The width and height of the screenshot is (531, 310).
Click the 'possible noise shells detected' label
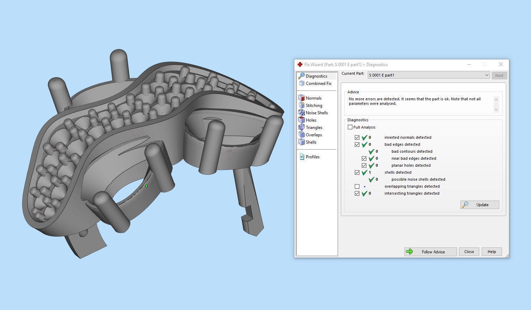coord(418,179)
